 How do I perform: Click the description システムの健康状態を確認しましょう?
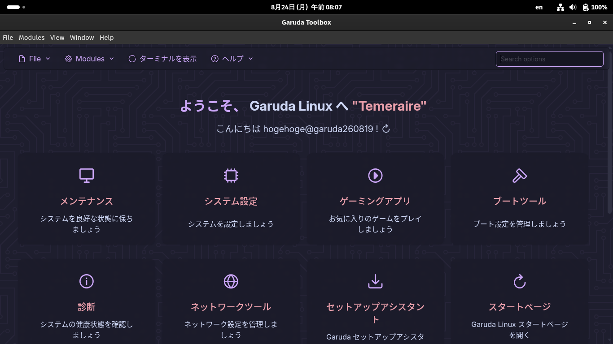87,330
